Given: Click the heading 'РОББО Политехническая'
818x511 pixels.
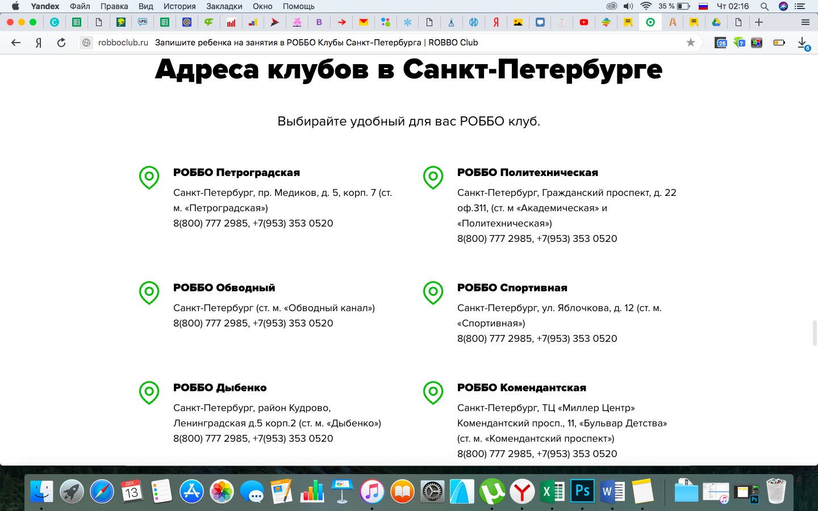Looking at the screenshot, I should click(528, 173).
